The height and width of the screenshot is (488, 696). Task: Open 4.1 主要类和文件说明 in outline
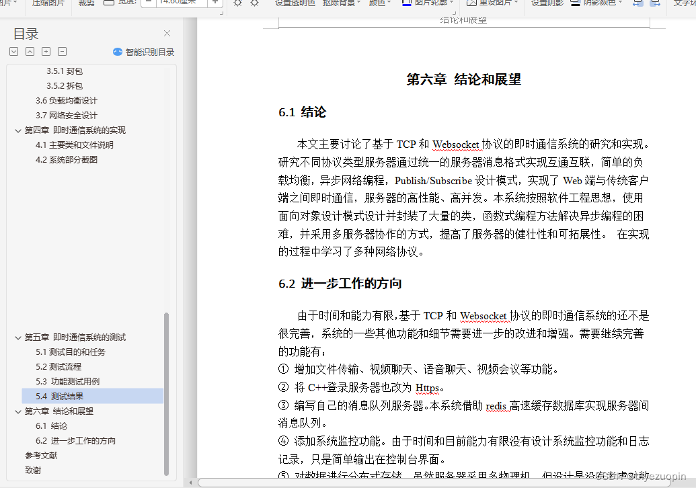[x=74, y=145]
